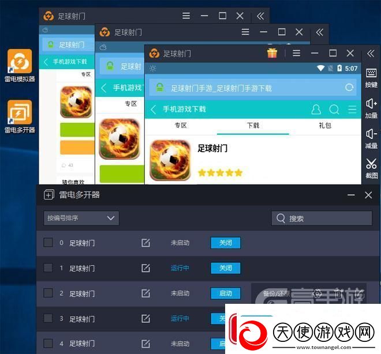Open the user profile icon in teal header
Screen dimensions: 381x354
316,110
